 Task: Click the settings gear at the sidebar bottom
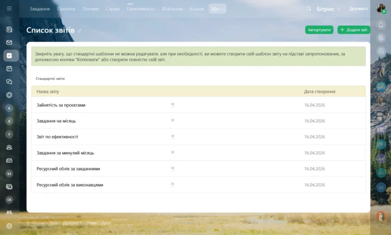[9, 226]
